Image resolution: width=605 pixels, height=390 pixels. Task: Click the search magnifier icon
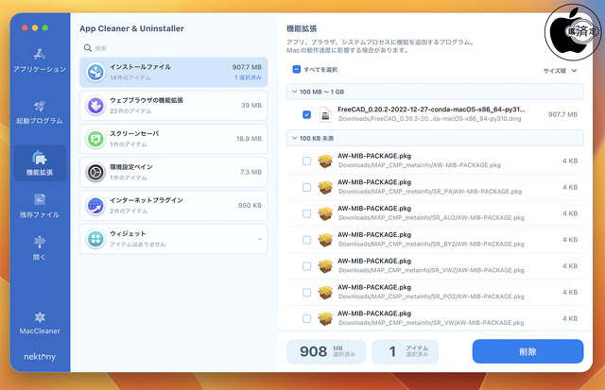(88, 48)
